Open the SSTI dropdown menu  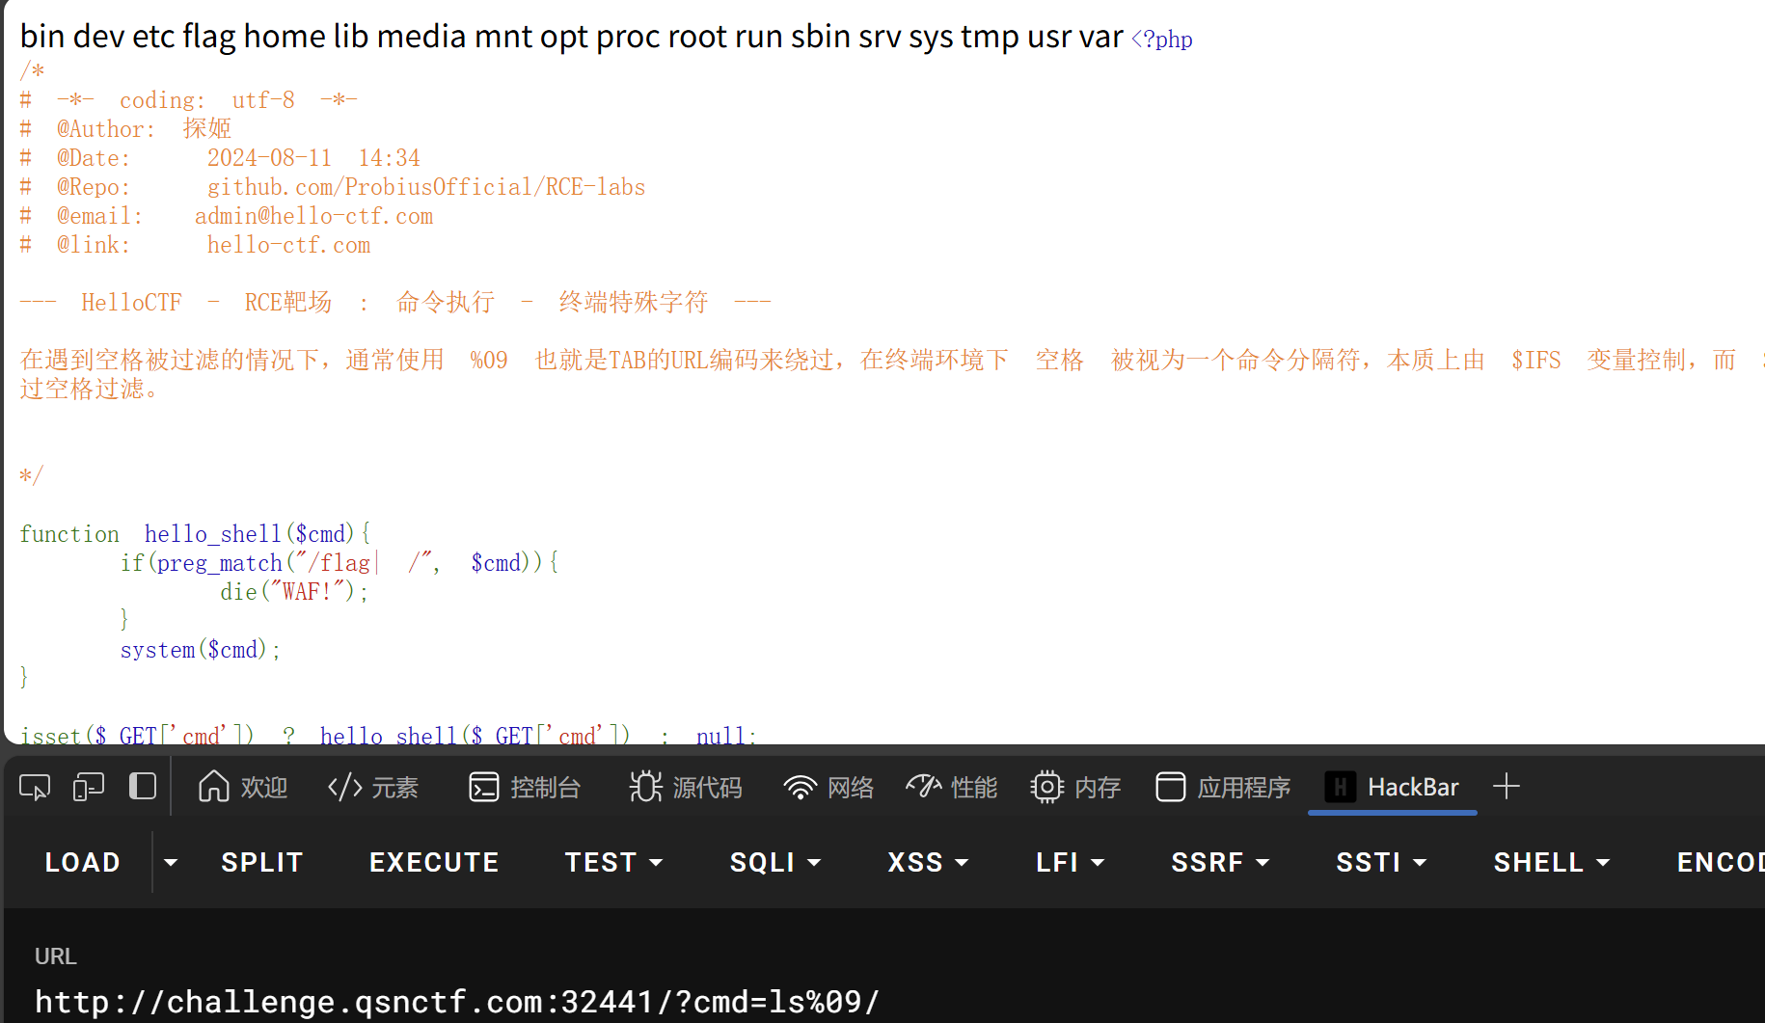coord(1381,862)
